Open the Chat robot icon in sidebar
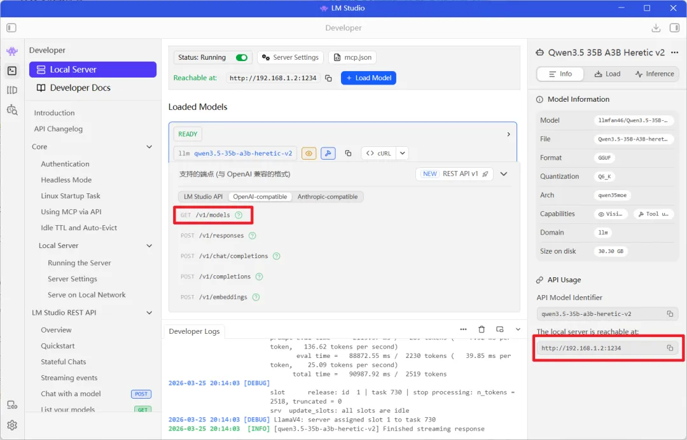 [x=12, y=52]
